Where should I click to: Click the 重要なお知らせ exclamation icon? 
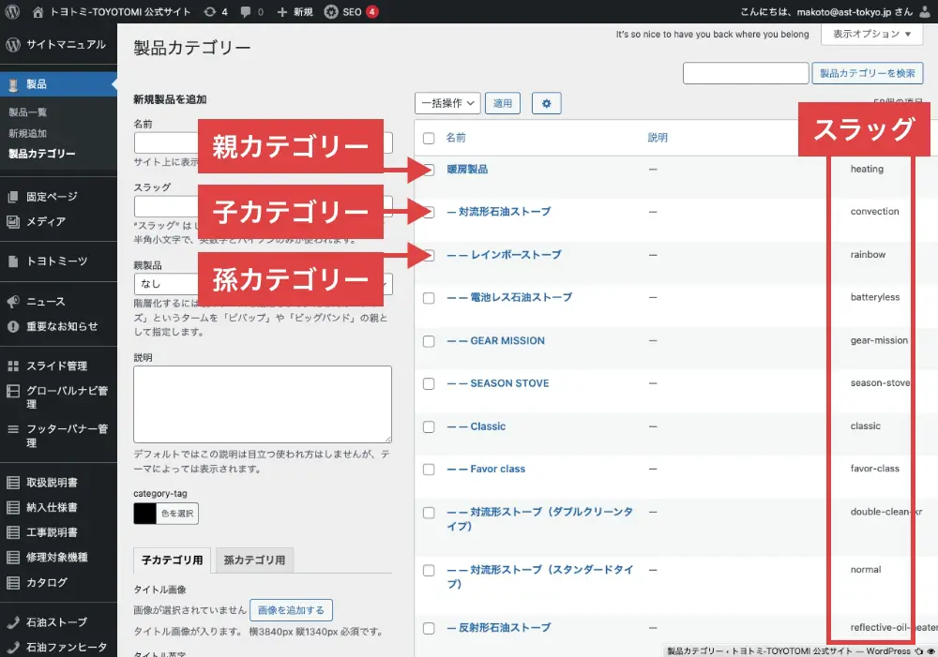pyautogui.click(x=13, y=326)
